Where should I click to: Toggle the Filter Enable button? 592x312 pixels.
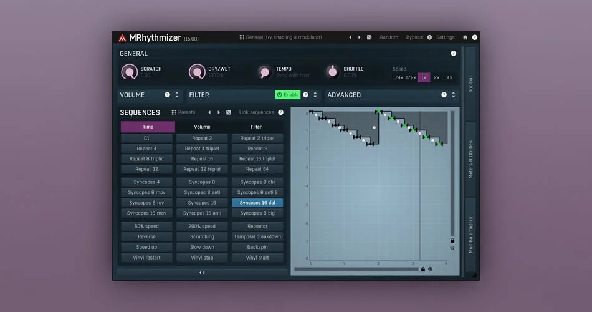[x=288, y=95]
